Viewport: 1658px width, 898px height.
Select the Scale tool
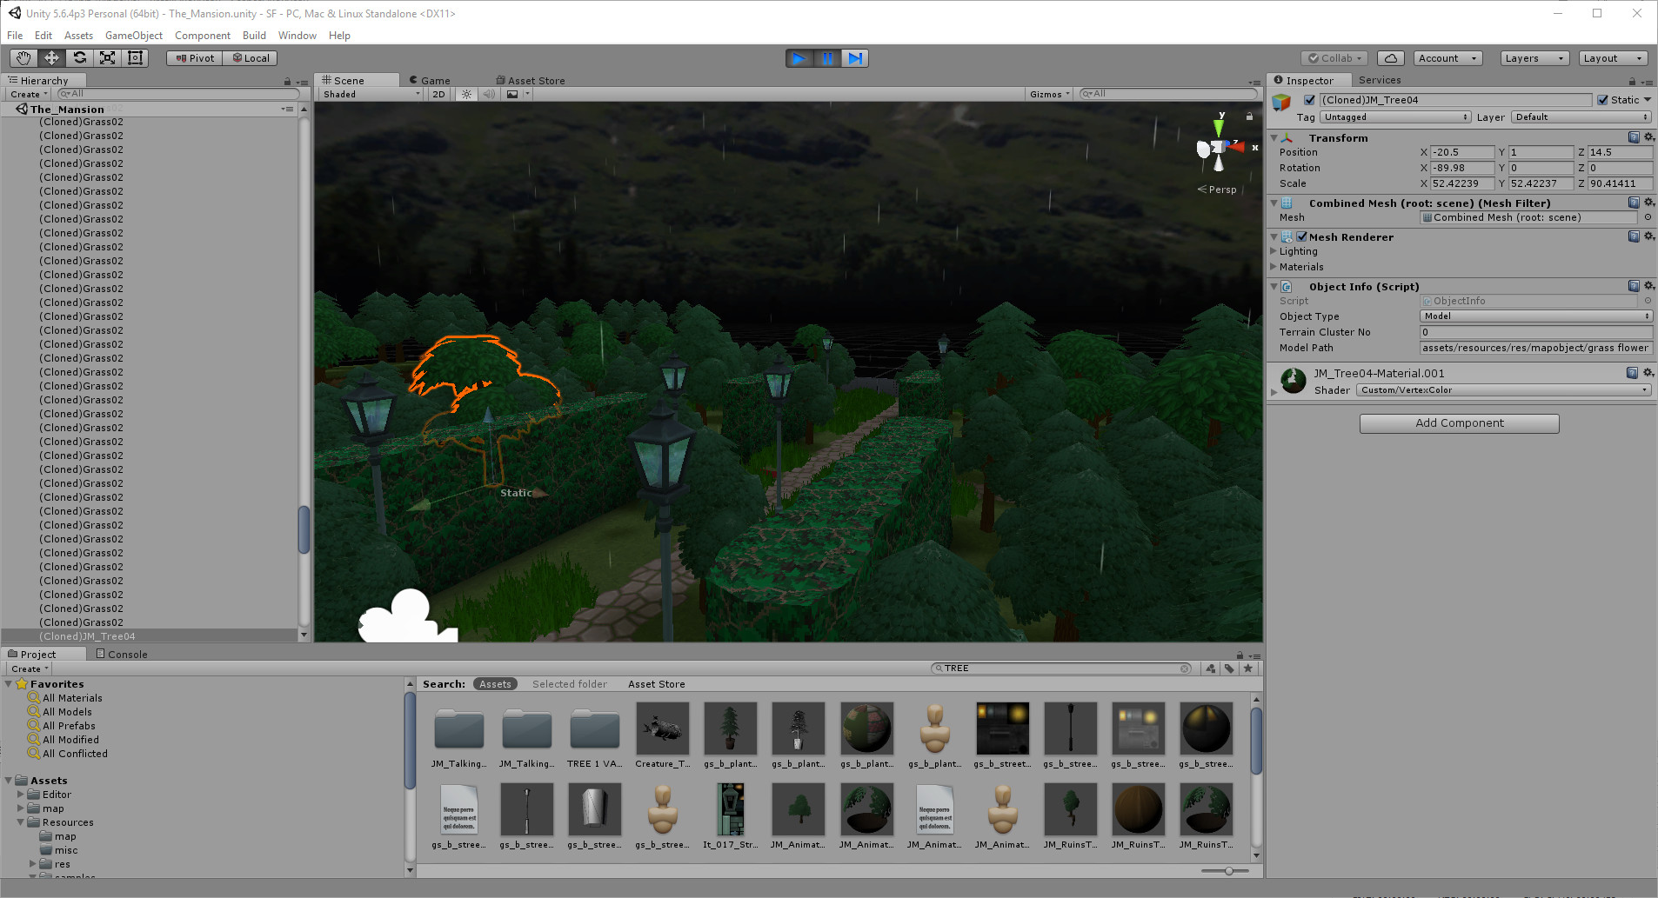[x=107, y=57]
